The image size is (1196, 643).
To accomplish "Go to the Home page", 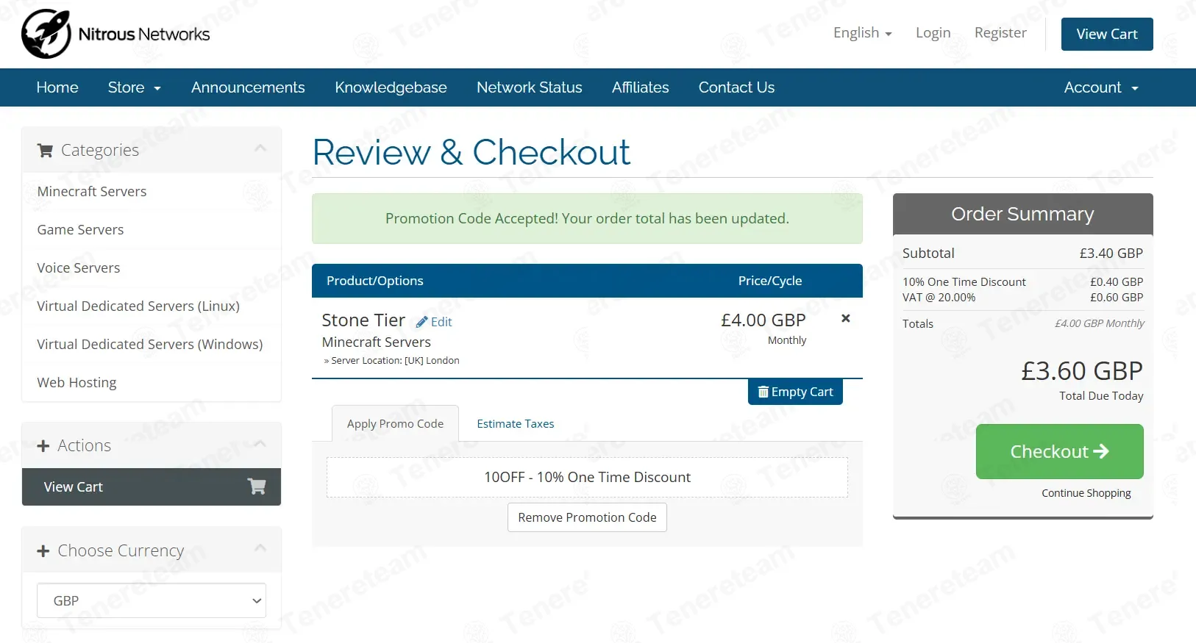I will (x=57, y=87).
